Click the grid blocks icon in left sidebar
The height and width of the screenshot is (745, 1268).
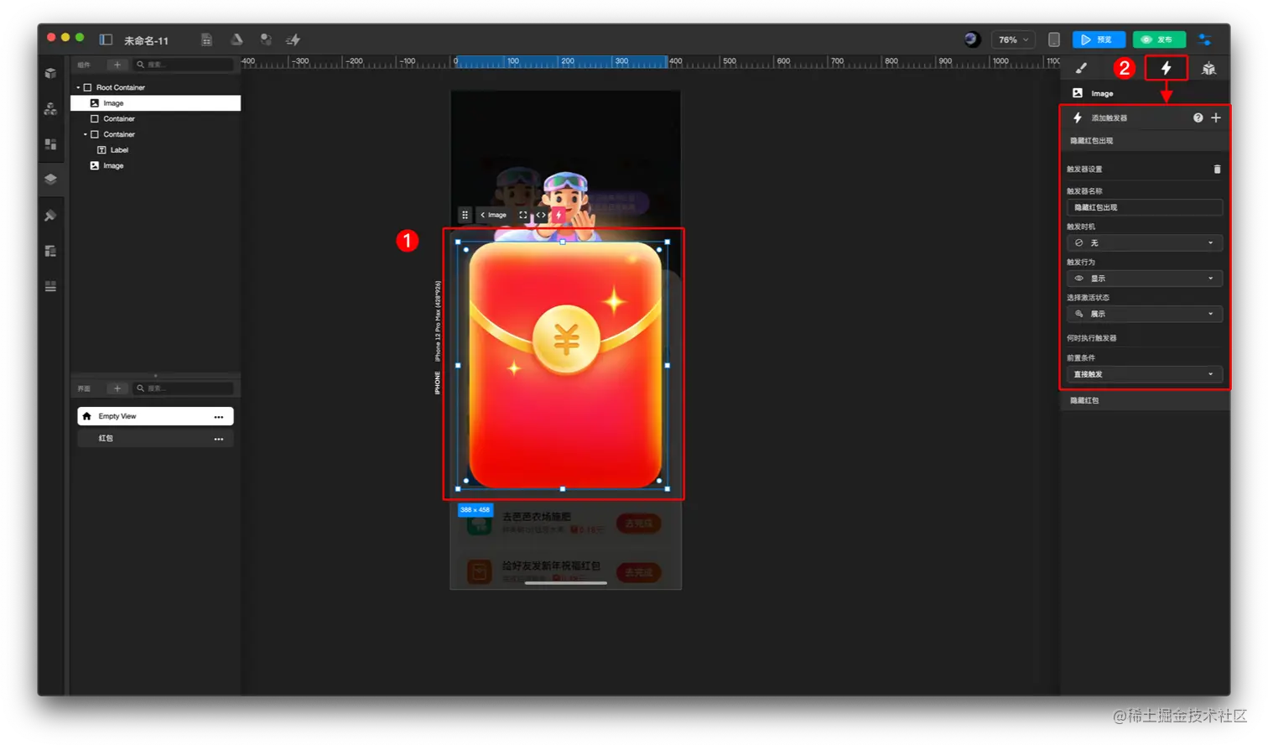point(50,144)
